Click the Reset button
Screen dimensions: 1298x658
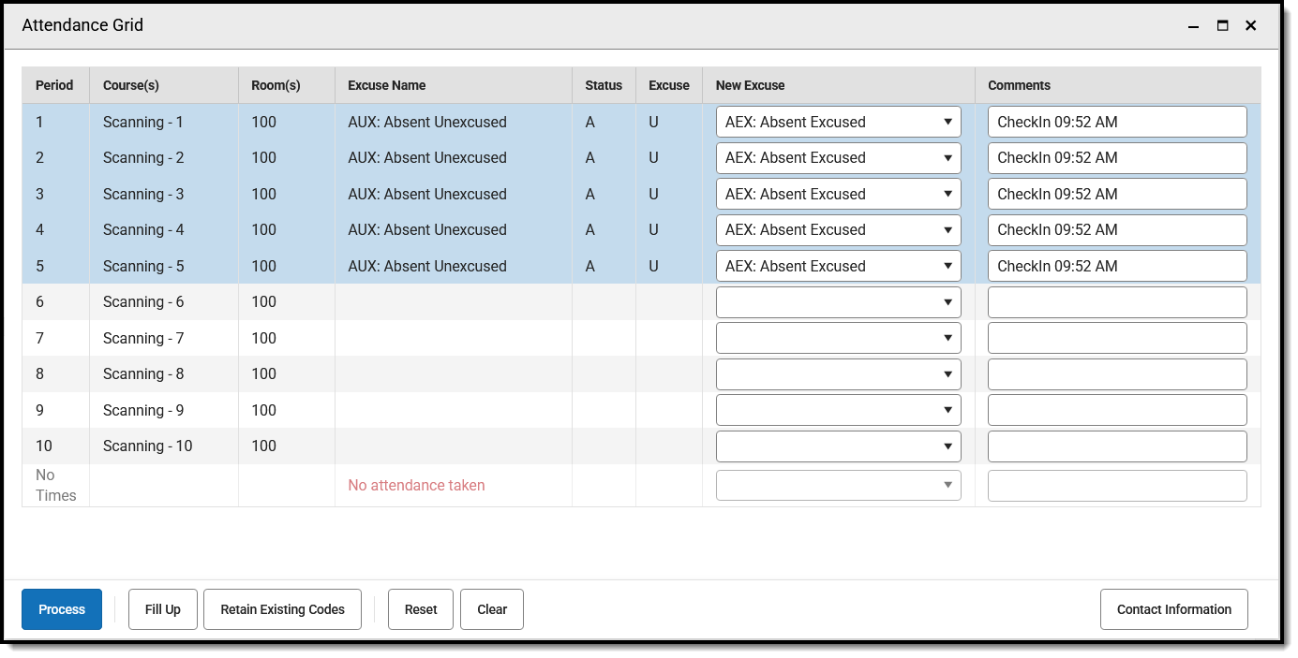click(x=420, y=609)
